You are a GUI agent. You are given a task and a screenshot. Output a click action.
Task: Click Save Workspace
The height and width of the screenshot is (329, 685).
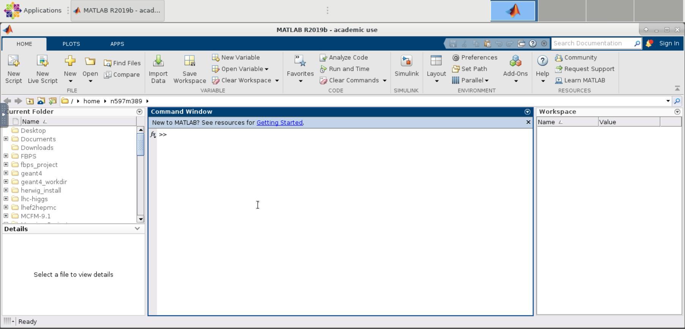[x=189, y=69]
